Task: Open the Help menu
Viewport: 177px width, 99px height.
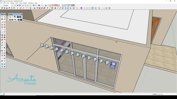Action: (36, 3)
